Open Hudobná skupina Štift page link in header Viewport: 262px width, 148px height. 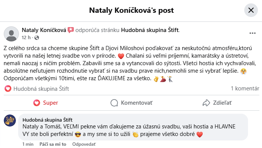pos(150,30)
